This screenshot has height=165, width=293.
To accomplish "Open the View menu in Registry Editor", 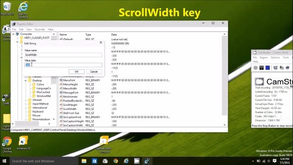I will [29, 29].
